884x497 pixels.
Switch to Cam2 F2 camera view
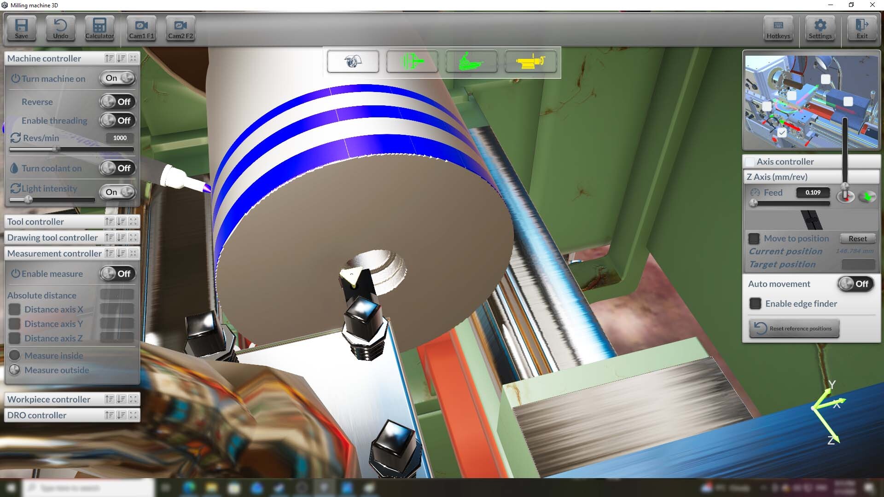180,28
